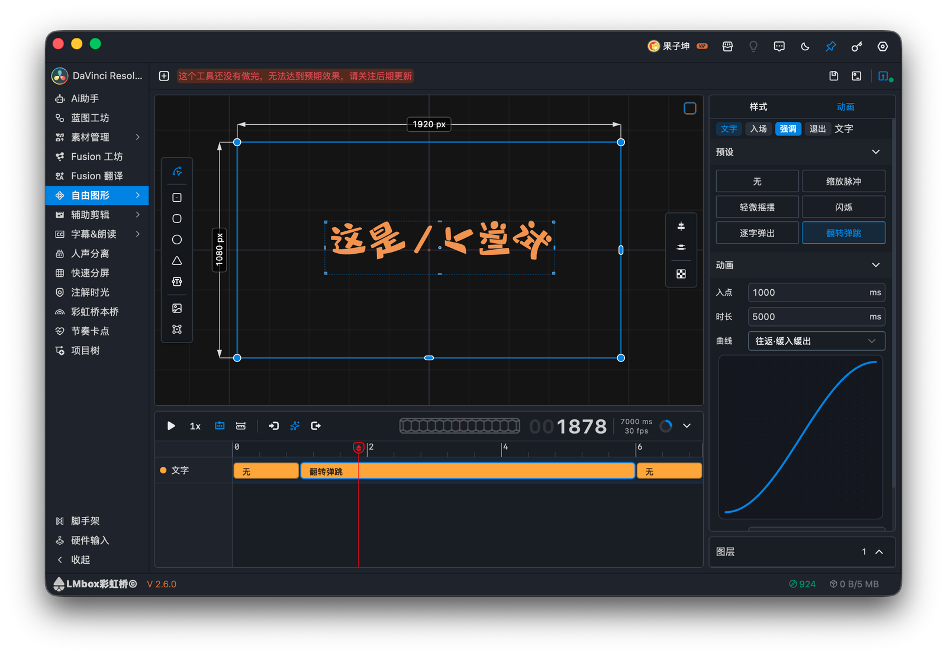947x656 pixels.
Task: Toggle the ruler icon in the timeline toolbar
Action: pos(241,426)
